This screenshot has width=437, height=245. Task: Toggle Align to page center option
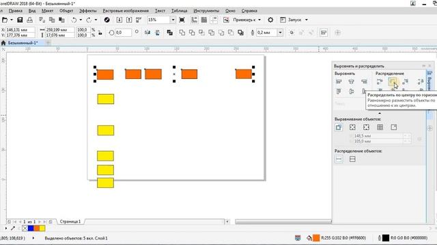tap(366, 127)
